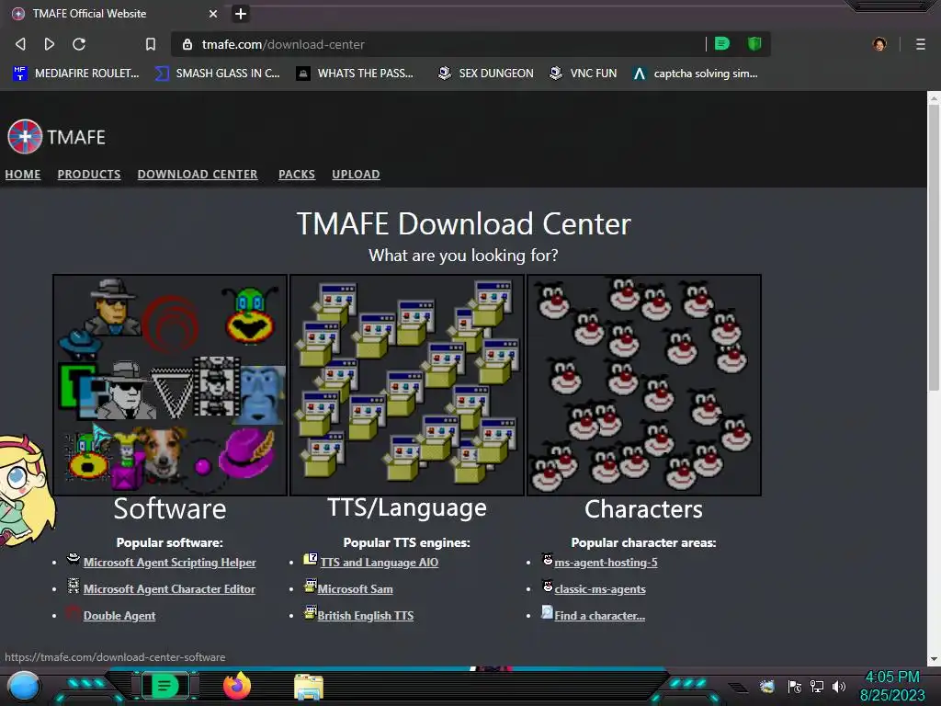Open a new tab with plus button
The height and width of the screenshot is (706, 941).
coord(241,13)
